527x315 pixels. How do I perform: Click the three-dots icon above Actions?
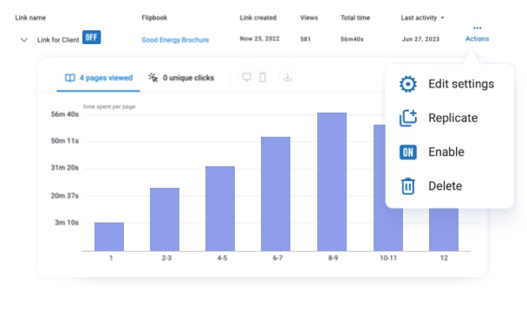477,28
